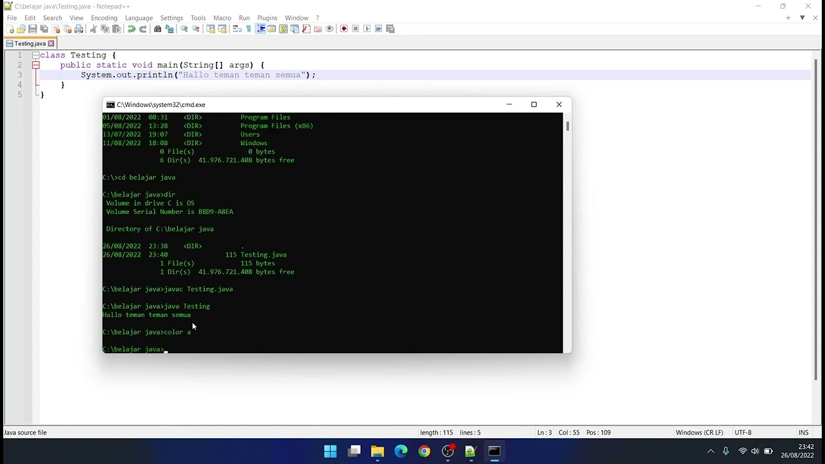Click the Replace toolbar icon
825x464 pixels.
170,28
